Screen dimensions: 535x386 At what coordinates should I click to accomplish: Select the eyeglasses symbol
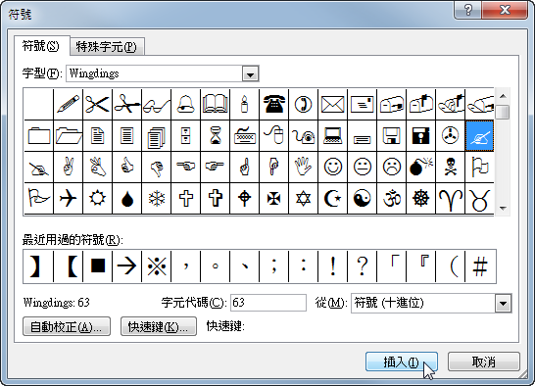[156, 104]
